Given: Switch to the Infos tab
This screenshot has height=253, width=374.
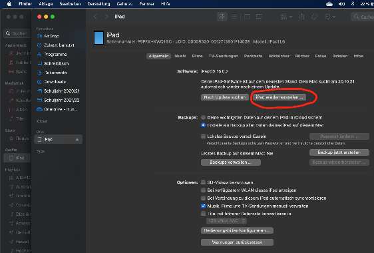Looking at the screenshot, I should pos(359,56).
